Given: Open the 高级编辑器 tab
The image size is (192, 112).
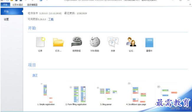Looking at the screenshot, I should (32, 5).
